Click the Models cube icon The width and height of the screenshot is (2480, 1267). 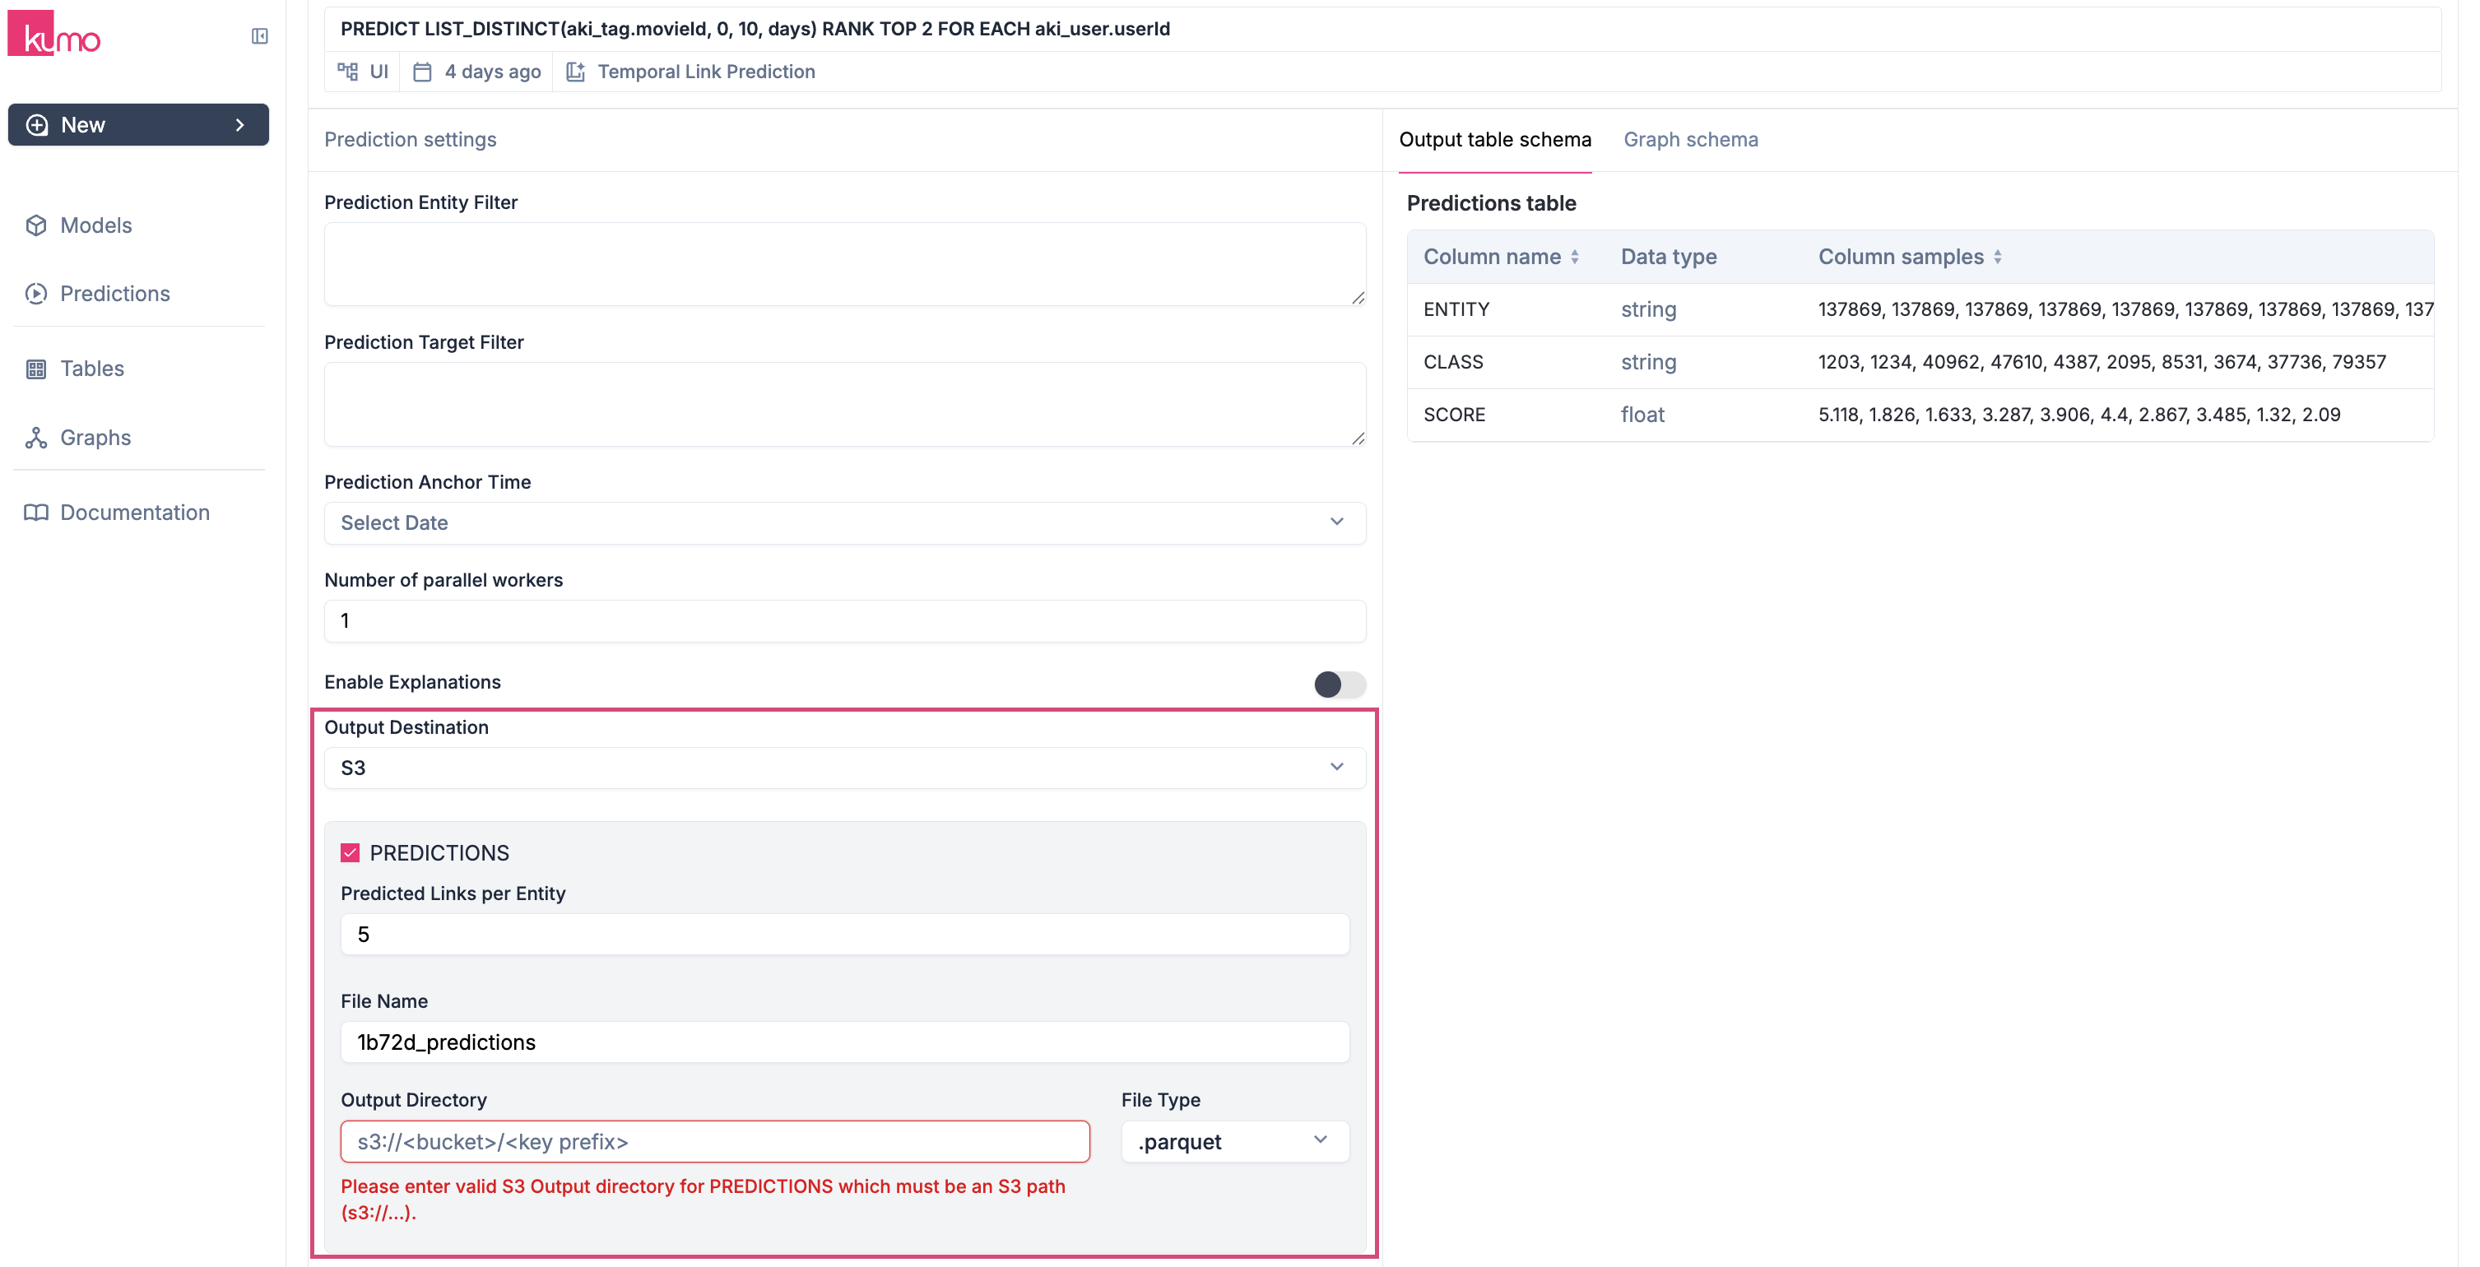point(36,225)
